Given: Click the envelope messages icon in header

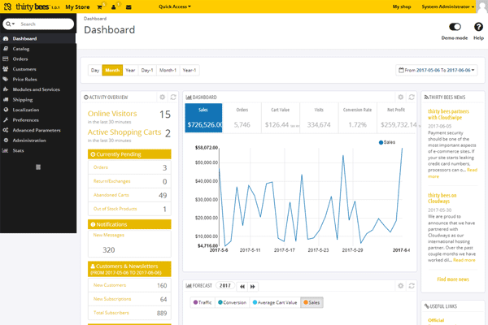Looking at the screenshot, I should tap(129, 6).
